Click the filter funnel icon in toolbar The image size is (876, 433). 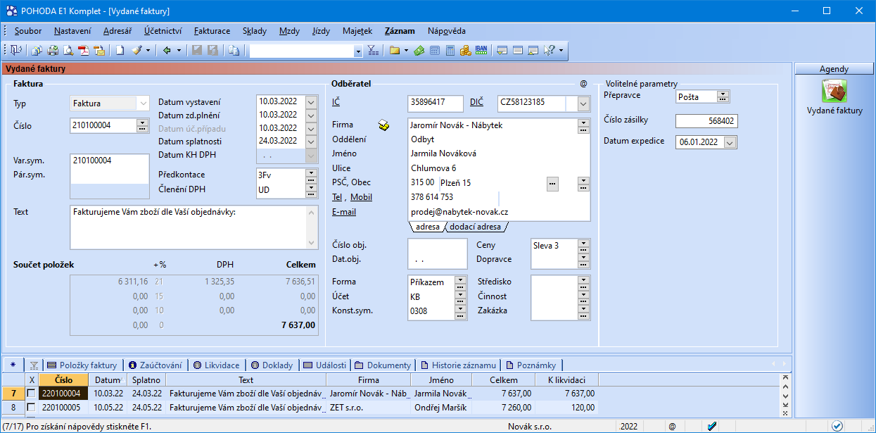coord(373,50)
